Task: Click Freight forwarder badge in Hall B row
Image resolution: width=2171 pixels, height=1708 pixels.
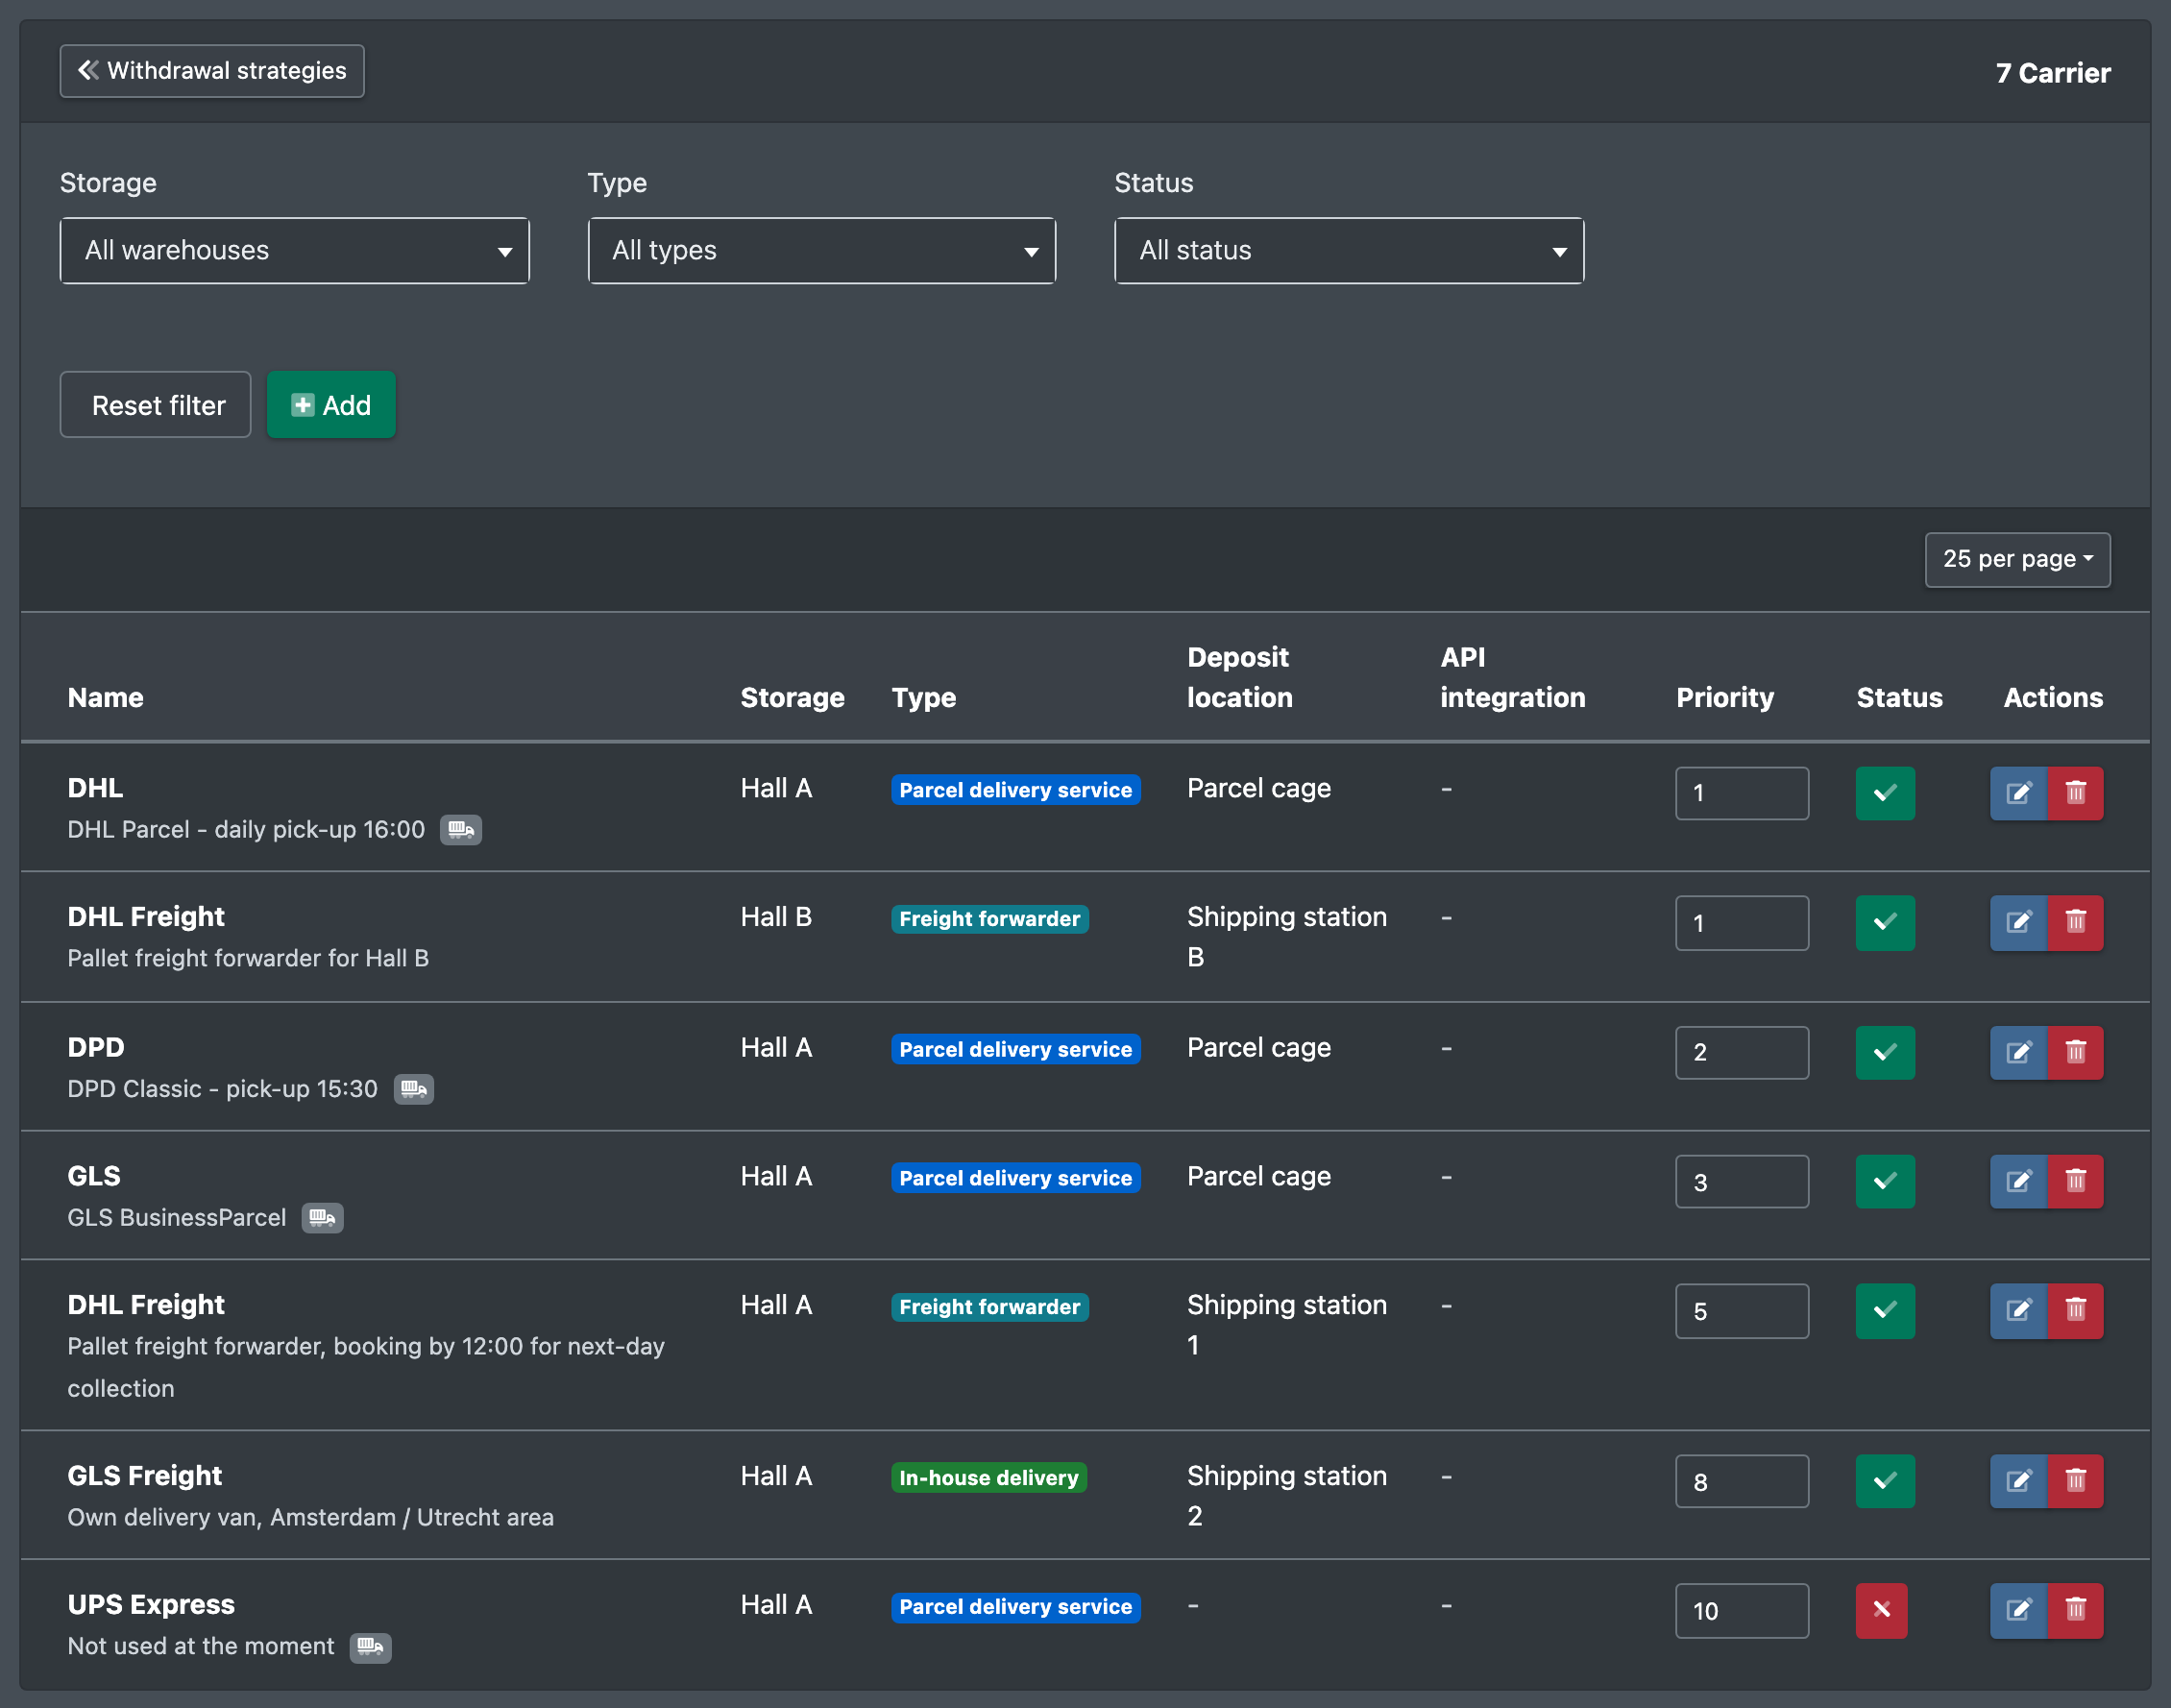Action: click(x=990, y=918)
